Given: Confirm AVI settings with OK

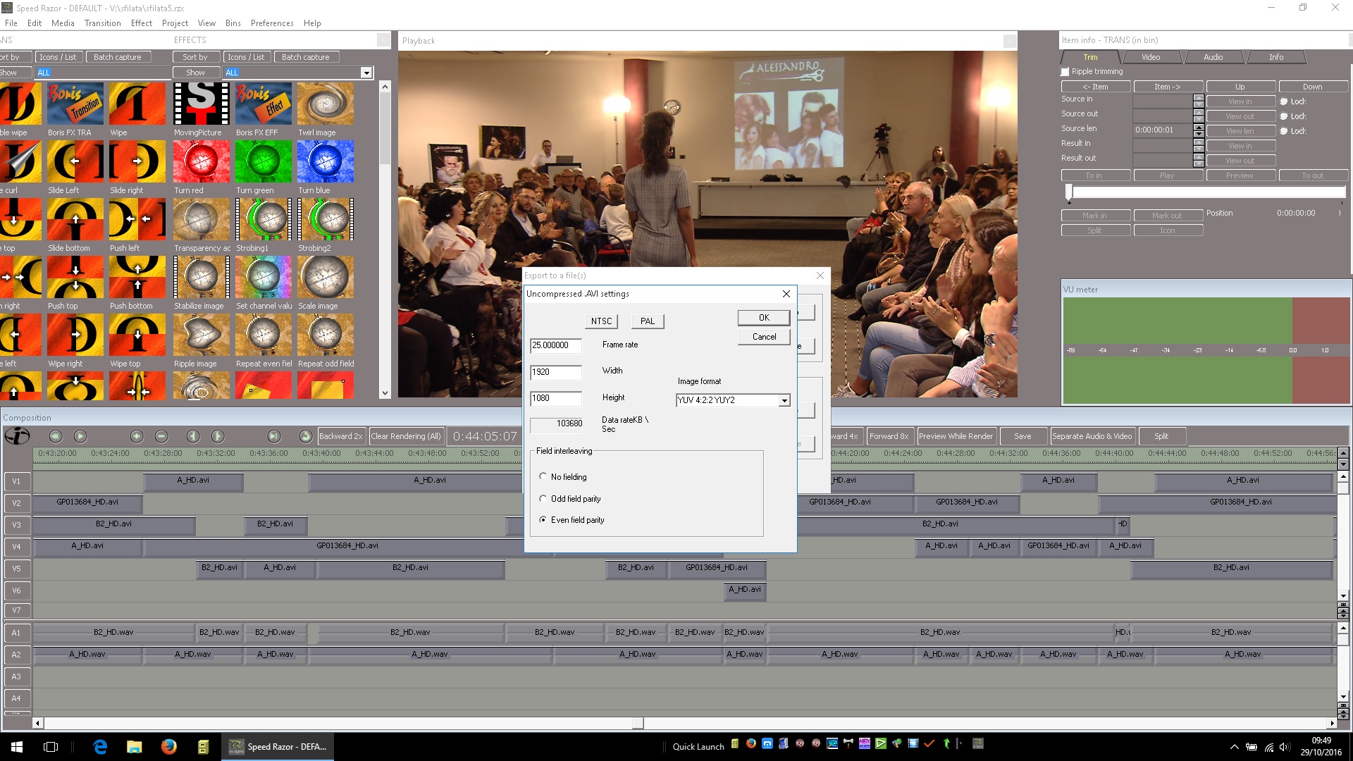Looking at the screenshot, I should [763, 318].
